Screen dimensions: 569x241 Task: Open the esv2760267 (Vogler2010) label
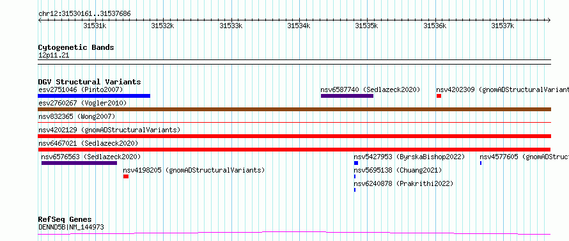tap(82, 103)
